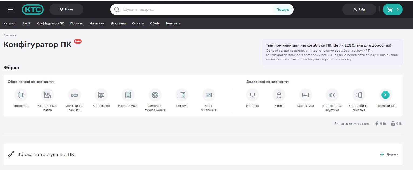Open the Акції menu item
413x170 pixels.
pyautogui.click(x=26, y=23)
